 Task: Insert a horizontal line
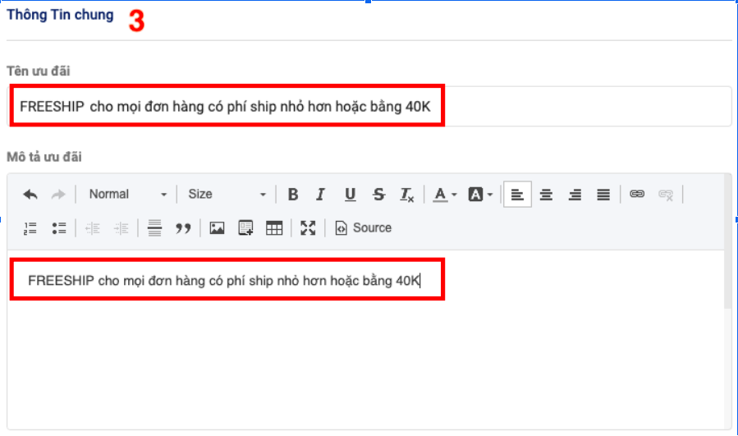pyautogui.click(x=154, y=228)
